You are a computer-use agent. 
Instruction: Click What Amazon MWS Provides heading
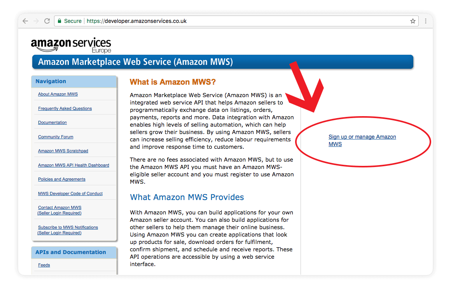[x=187, y=197]
